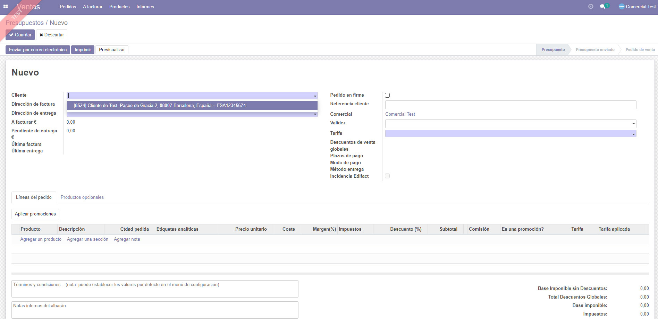Click Agregar un producto link
658x319 pixels.
point(41,239)
